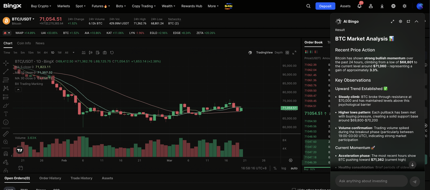Take a chart snapshot with camera icon
This screenshot has height=190, width=430.
(x=105, y=53)
